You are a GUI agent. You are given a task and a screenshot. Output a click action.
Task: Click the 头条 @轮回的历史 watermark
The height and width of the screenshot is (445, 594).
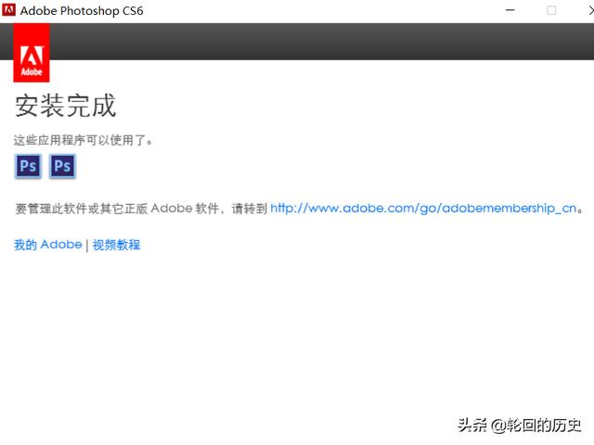tap(519, 425)
